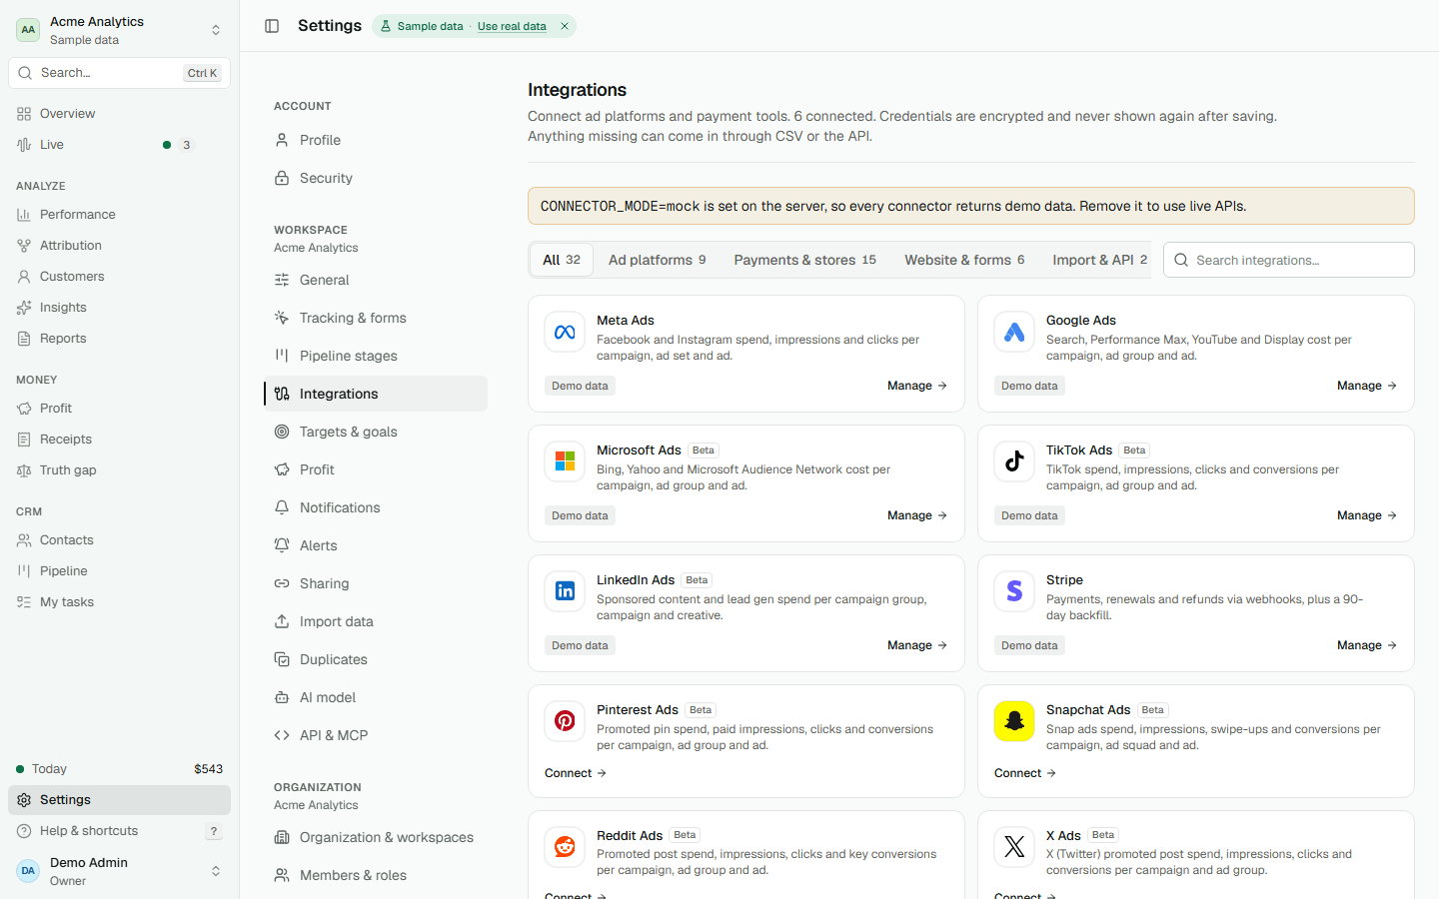Manage the Stripe integration

pos(1367,645)
